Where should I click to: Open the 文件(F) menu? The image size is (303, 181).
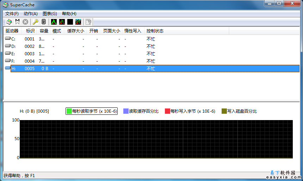pyautogui.click(x=12, y=14)
